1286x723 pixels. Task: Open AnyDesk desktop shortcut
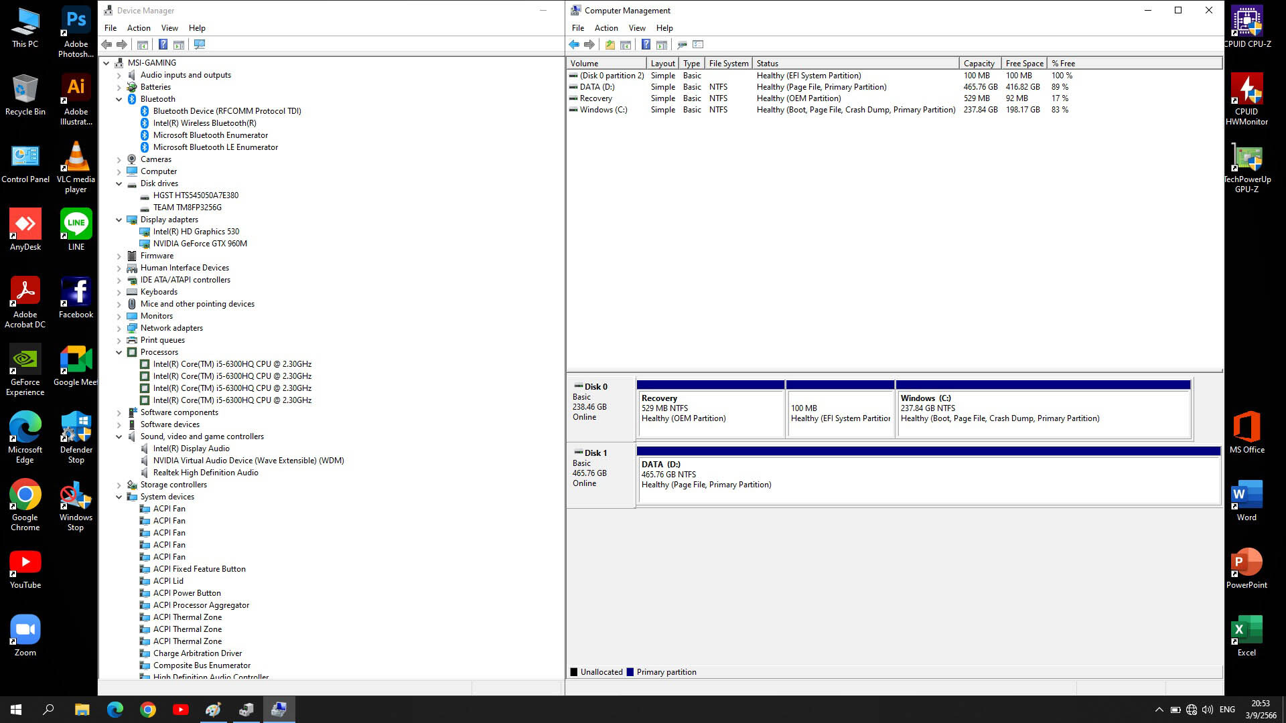pos(25,230)
